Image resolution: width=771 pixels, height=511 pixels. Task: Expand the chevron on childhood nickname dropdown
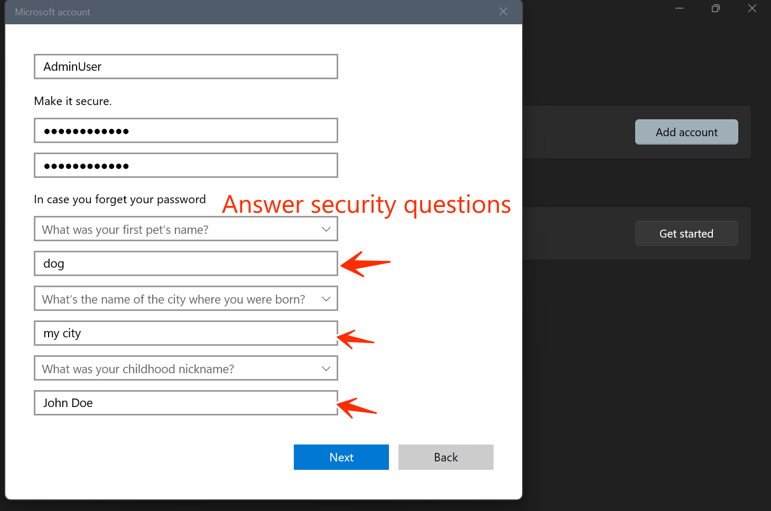coord(326,368)
